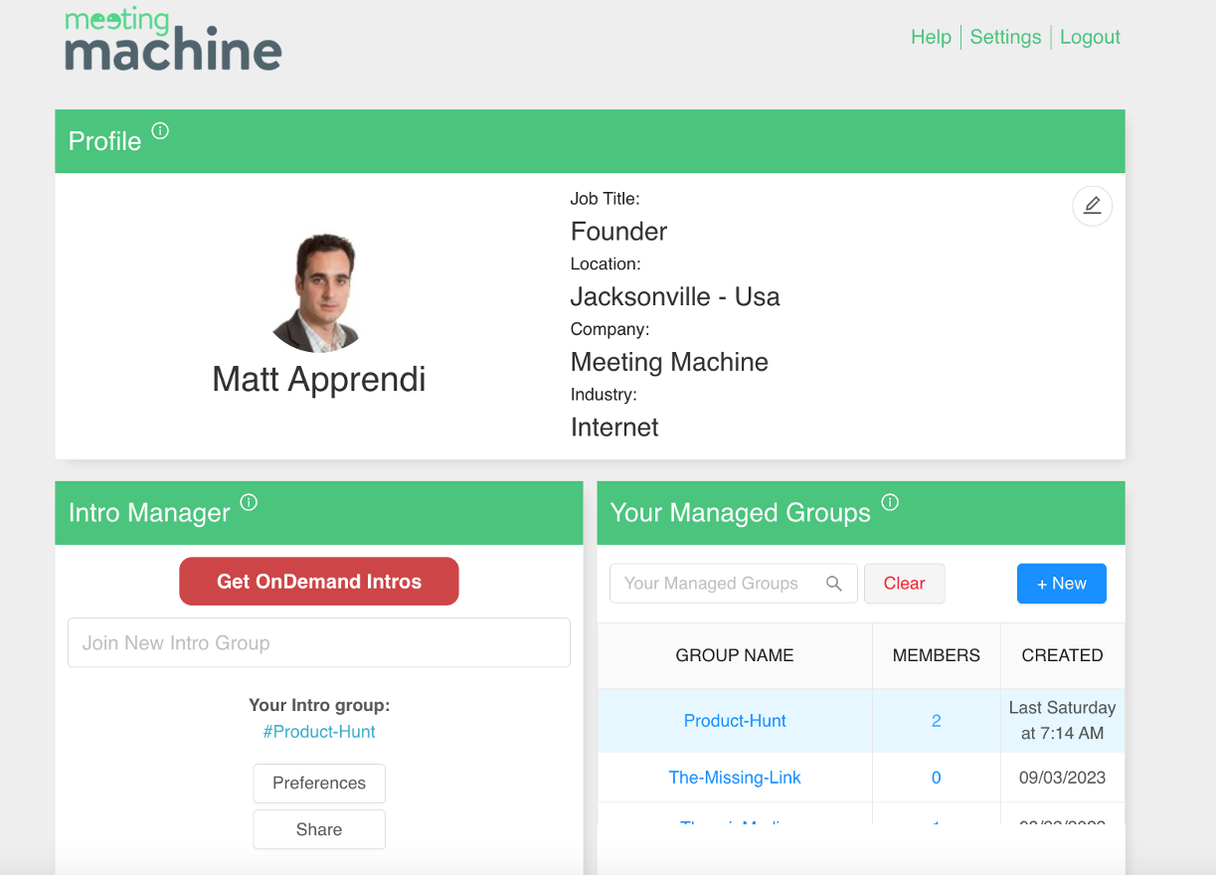Screen dimensions: 1218x876
Task: Log out using the Logout link
Action: [1090, 37]
